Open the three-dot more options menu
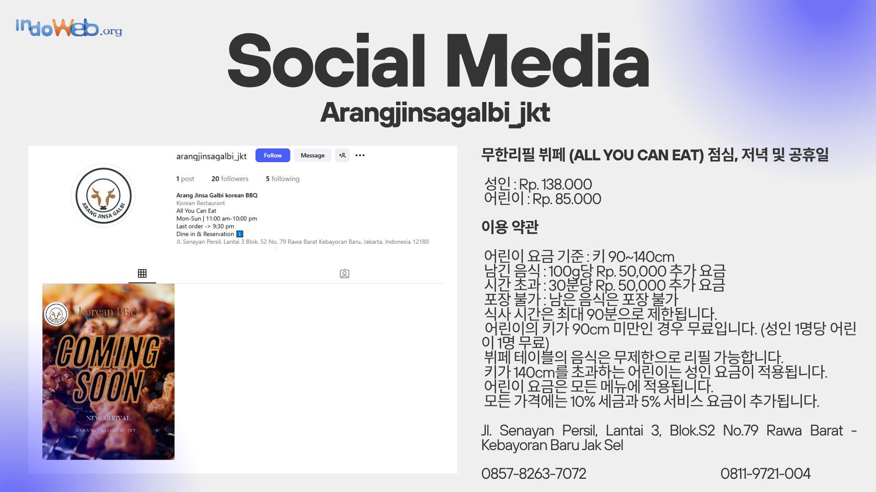The width and height of the screenshot is (876, 492). [x=360, y=155]
